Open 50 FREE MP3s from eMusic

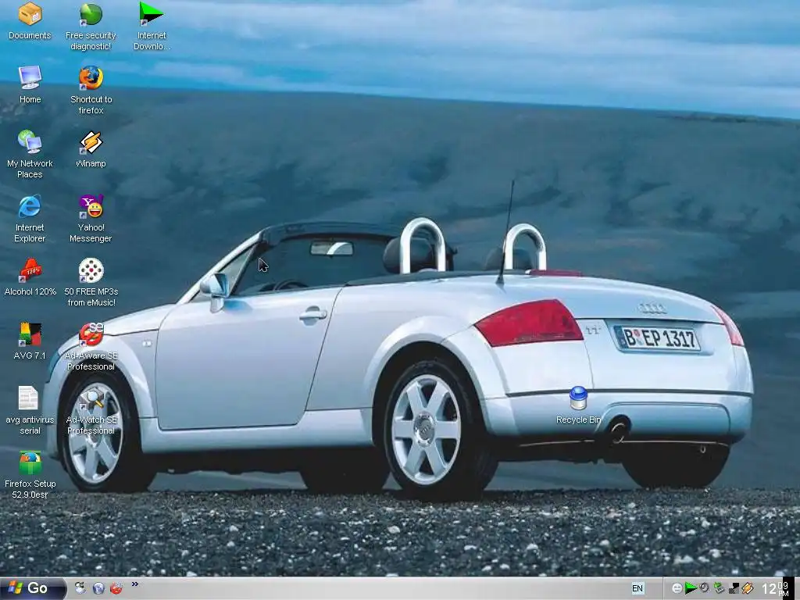[x=91, y=283]
